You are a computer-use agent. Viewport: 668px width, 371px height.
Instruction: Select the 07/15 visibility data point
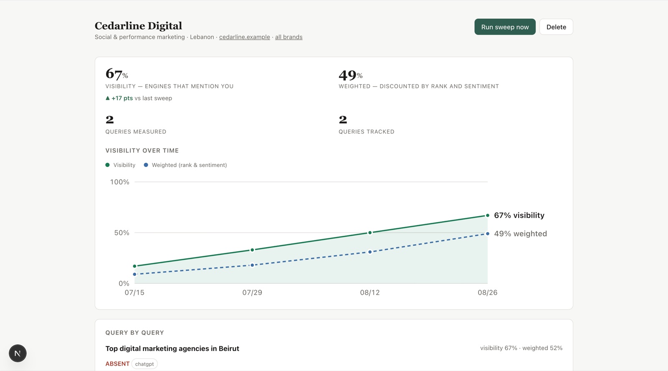pyautogui.click(x=134, y=266)
